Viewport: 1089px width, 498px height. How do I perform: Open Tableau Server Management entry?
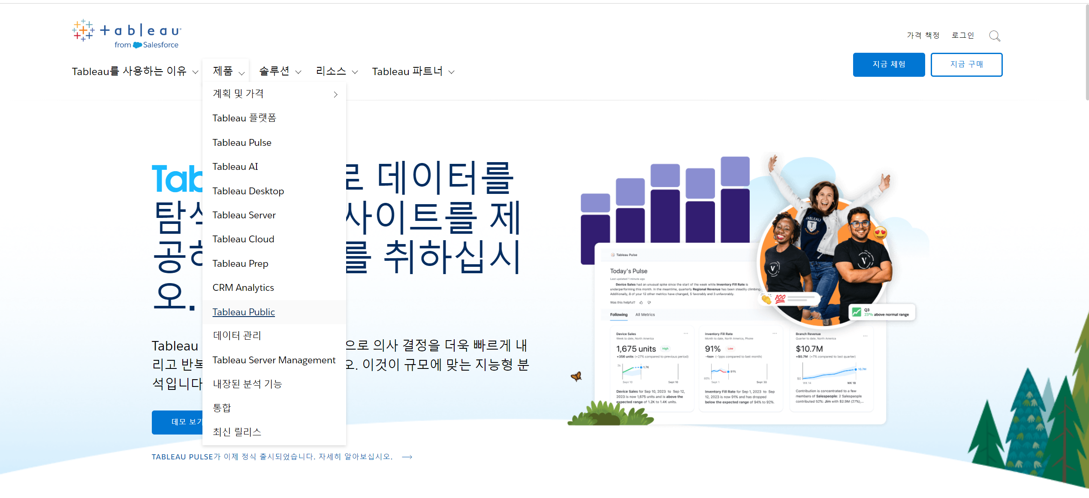tap(275, 360)
